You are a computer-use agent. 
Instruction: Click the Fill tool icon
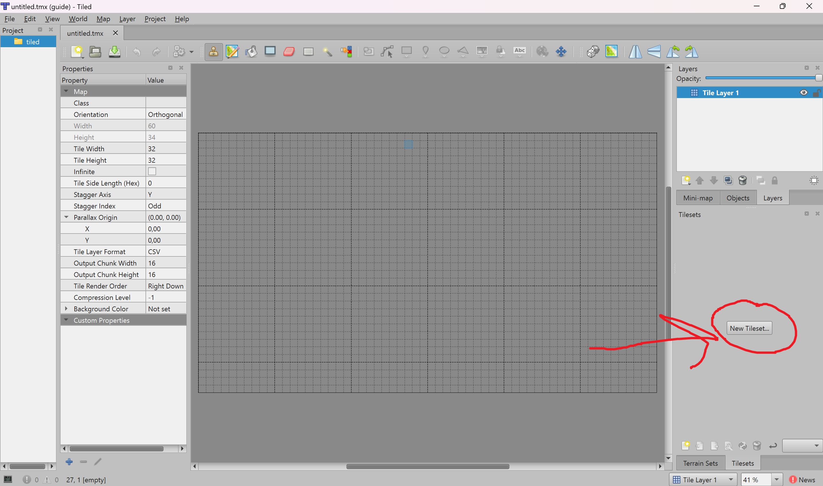click(251, 51)
